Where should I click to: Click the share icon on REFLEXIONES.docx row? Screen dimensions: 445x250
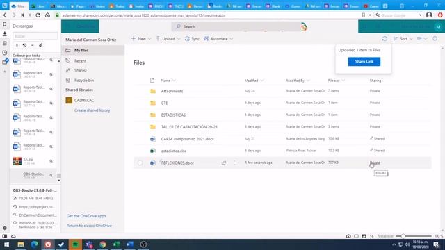[x=224, y=162]
